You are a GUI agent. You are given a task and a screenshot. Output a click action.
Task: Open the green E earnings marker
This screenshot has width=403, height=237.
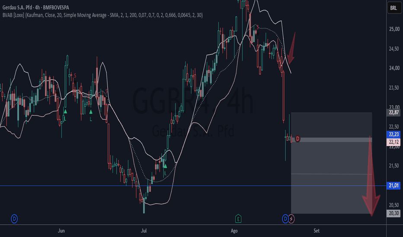[238, 218]
